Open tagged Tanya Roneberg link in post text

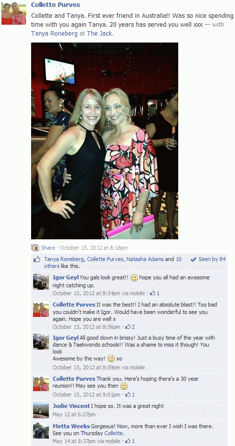pos(55,34)
